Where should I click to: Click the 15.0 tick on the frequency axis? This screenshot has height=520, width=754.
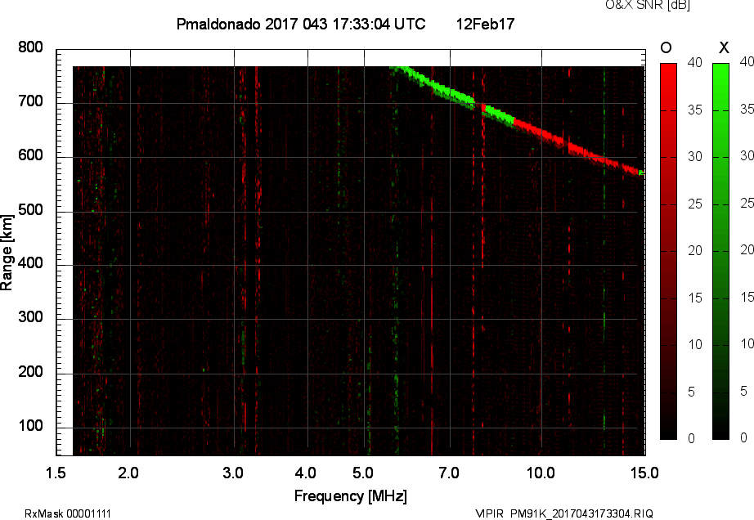[644, 473]
